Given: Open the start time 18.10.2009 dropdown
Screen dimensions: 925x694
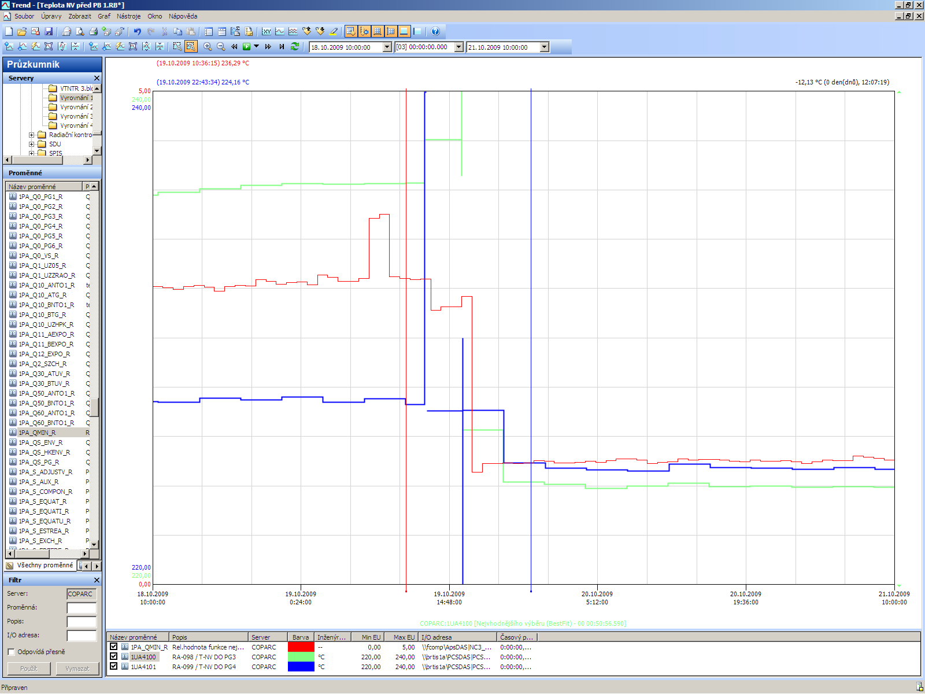Looking at the screenshot, I should point(387,47).
